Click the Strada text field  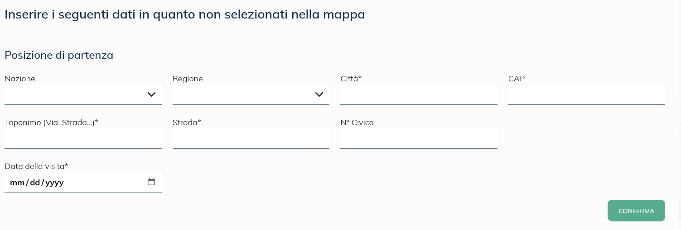pos(251,138)
